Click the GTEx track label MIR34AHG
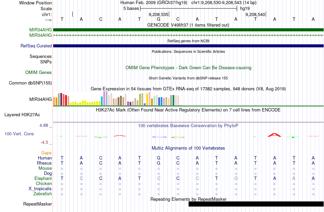Screen dimensions: 324x212 (x=41, y=99)
